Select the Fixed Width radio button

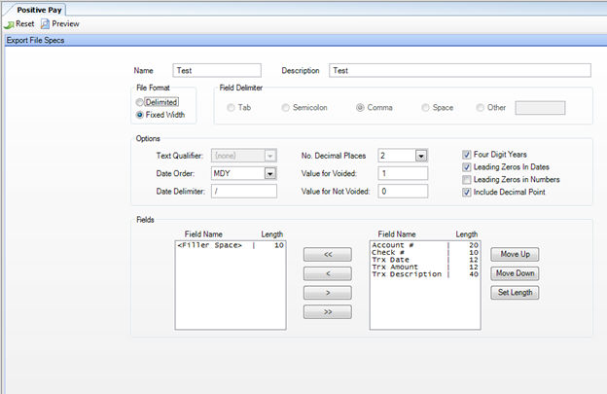pos(142,114)
